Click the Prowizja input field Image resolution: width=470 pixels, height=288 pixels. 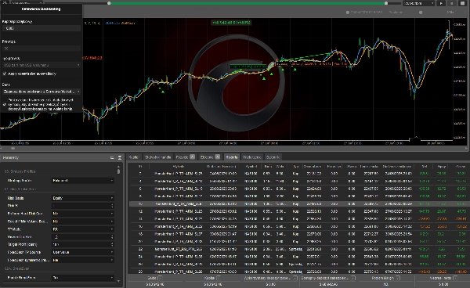42,49
